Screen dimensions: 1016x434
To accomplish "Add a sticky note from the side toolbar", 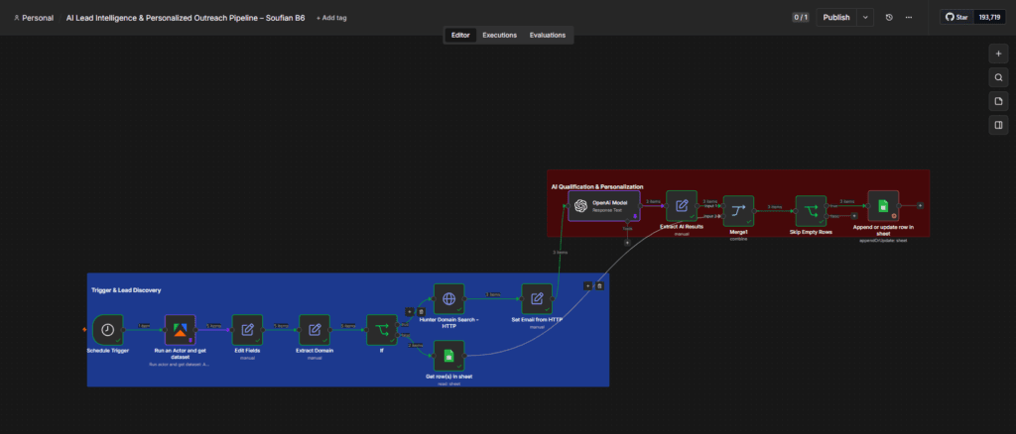I will click(998, 101).
